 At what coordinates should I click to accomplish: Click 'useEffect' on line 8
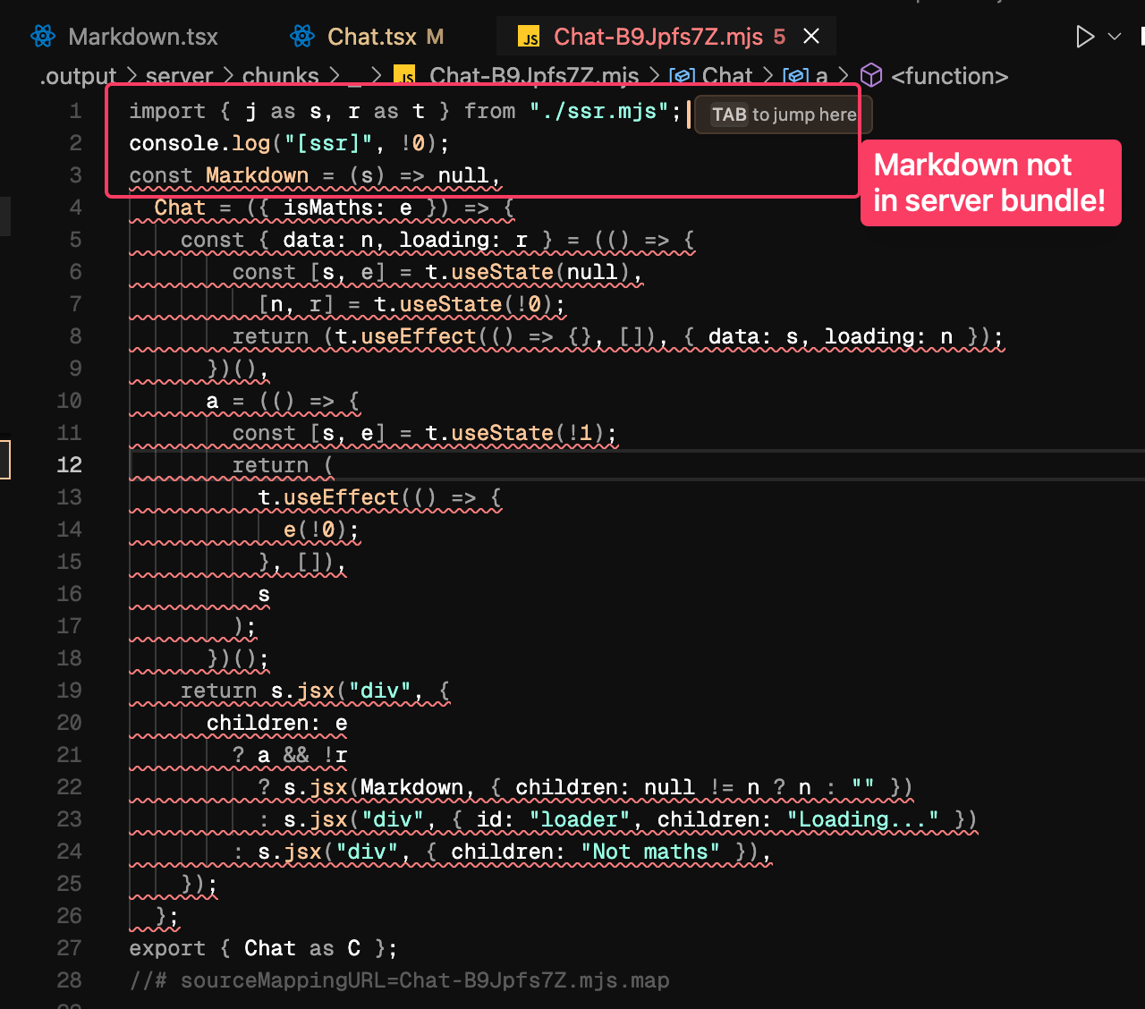pos(419,336)
